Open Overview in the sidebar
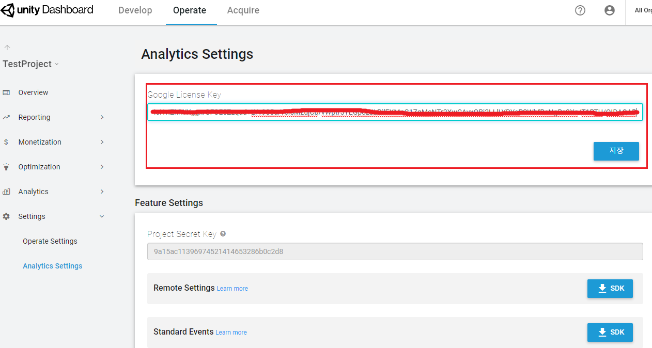The height and width of the screenshot is (348, 652). pos(33,92)
